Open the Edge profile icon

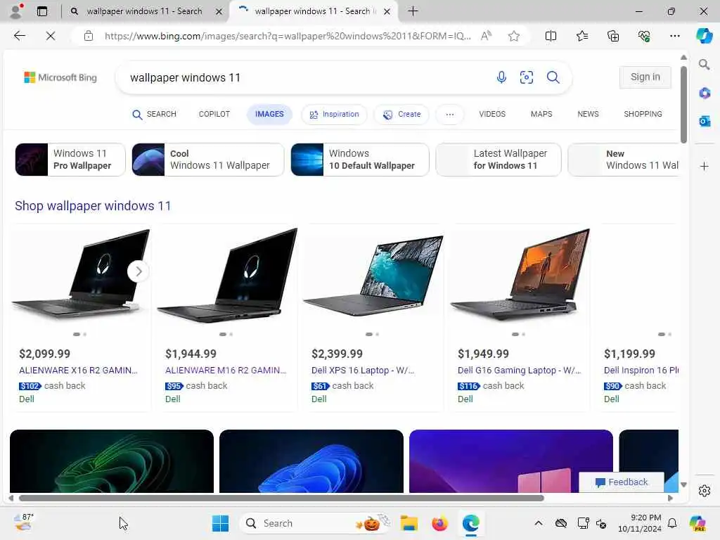(x=16, y=11)
